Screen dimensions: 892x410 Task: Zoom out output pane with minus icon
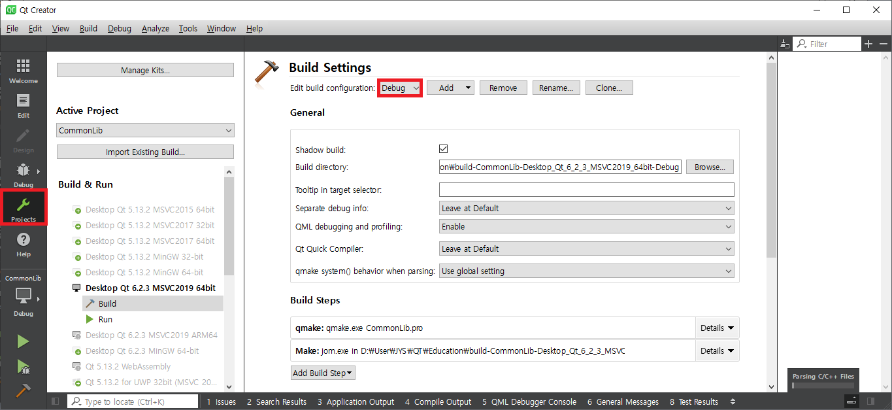tap(884, 44)
